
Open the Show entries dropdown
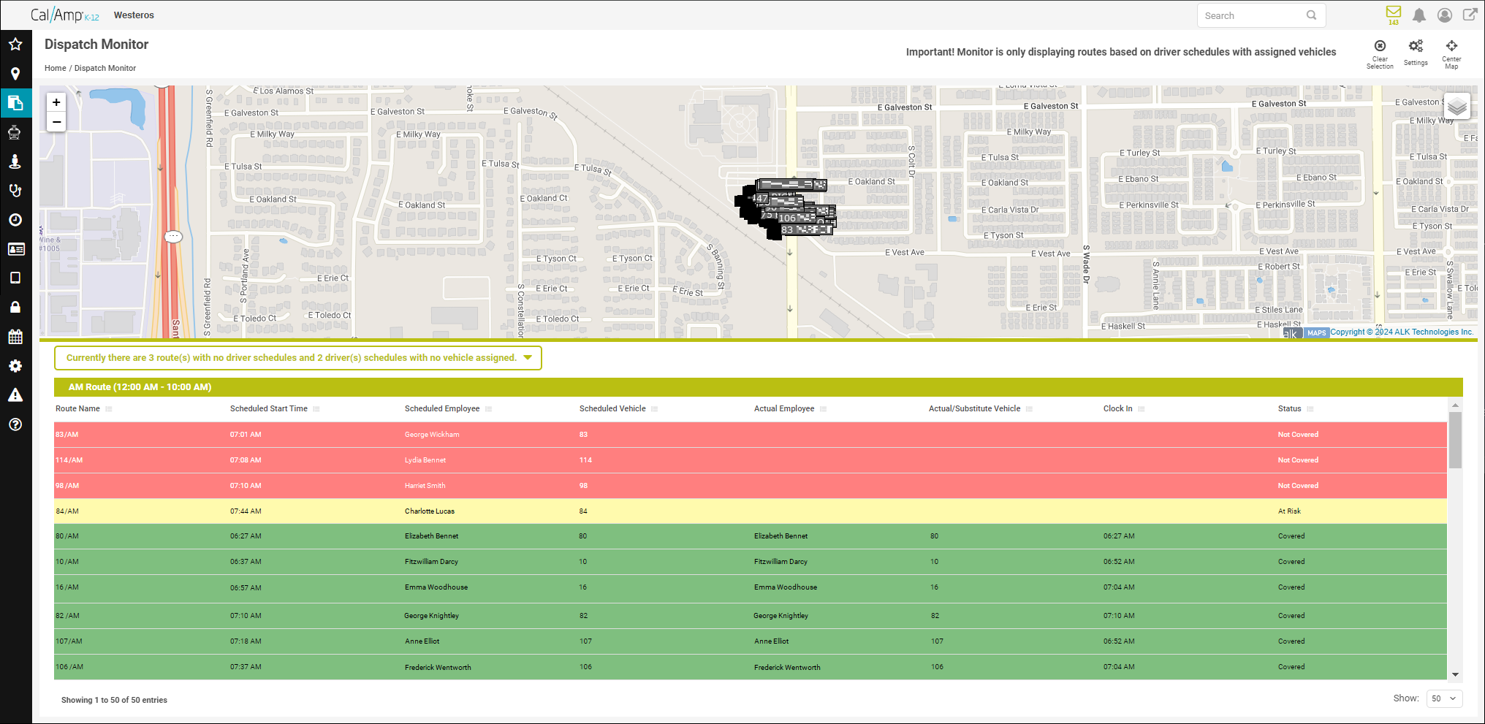tap(1443, 698)
